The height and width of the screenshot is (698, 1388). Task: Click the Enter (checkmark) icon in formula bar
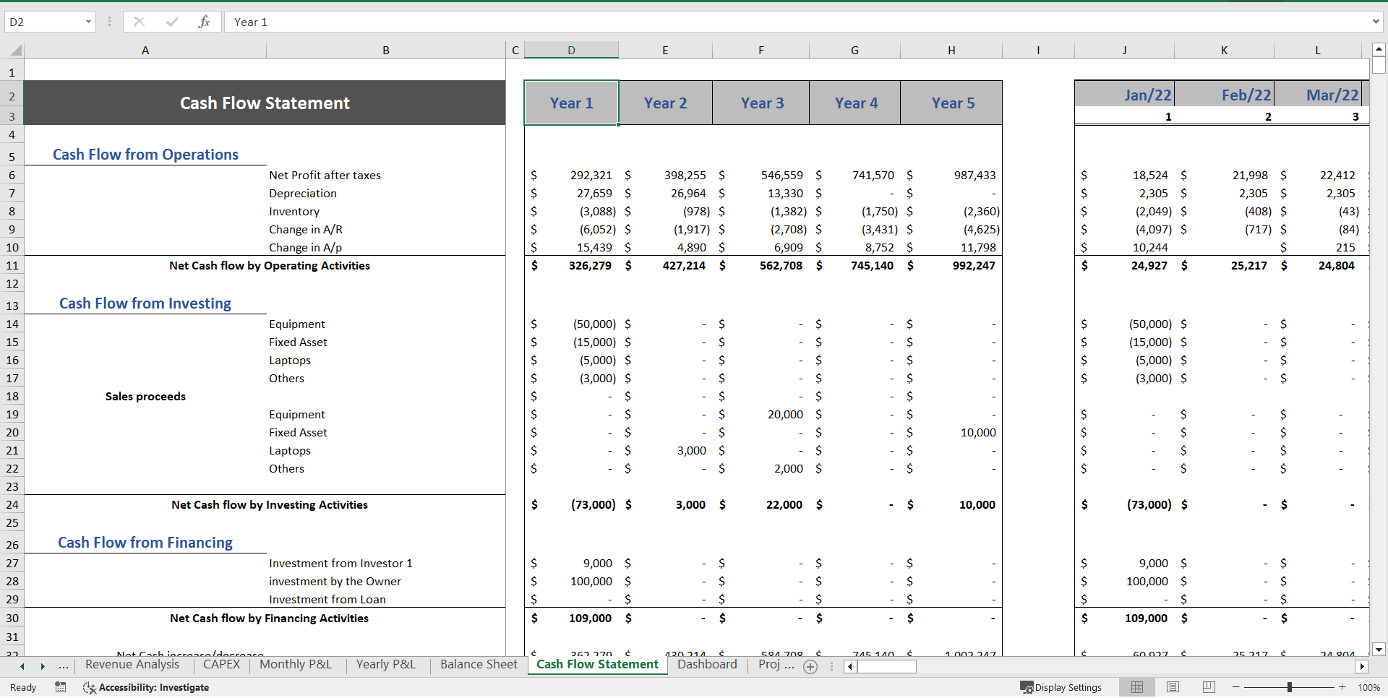click(172, 22)
